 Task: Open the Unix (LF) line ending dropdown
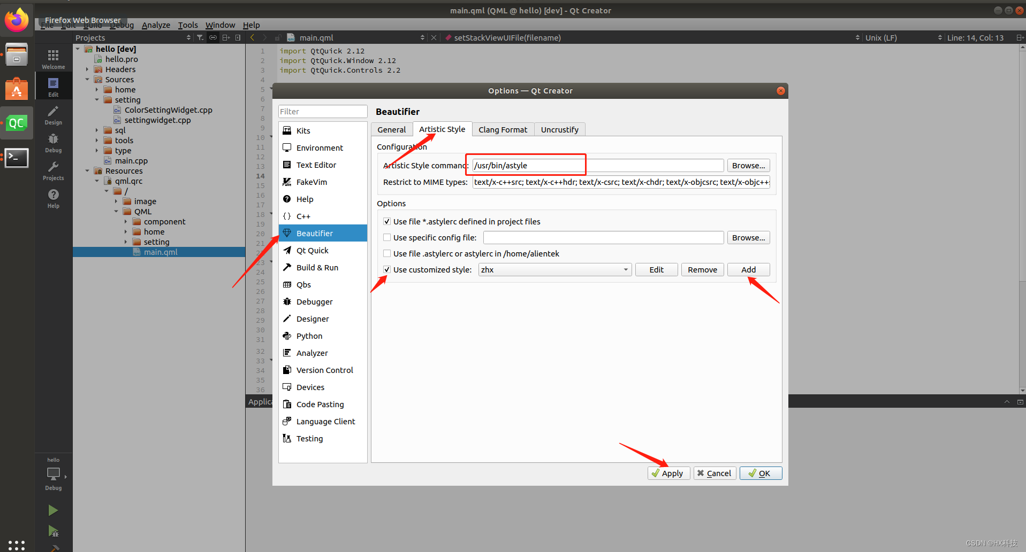click(x=903, y=37)
